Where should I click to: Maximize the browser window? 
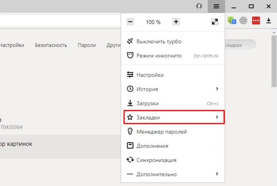(x=251, y=6)
